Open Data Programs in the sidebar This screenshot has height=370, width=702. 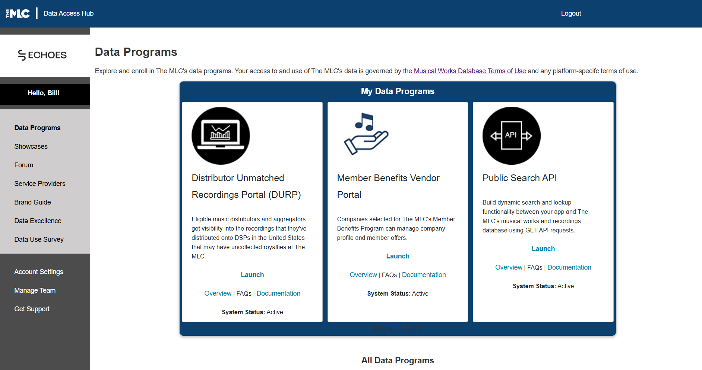pos(37,128)
